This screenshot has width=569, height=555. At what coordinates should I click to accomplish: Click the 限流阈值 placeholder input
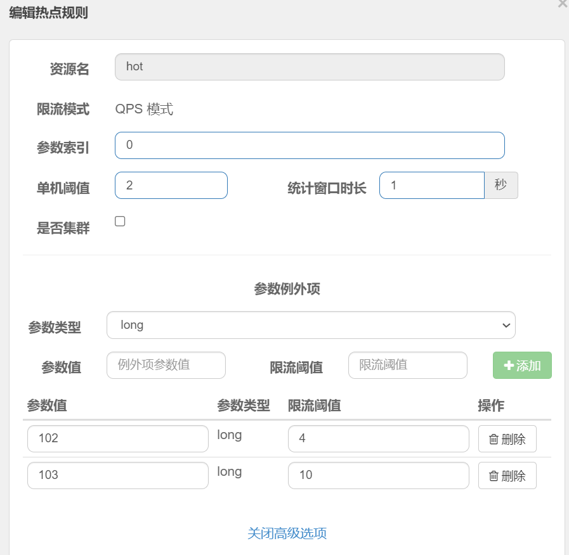[407, 365]
